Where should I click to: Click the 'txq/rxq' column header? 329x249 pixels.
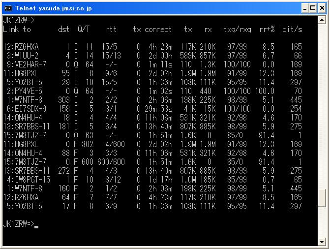[238, 29]
